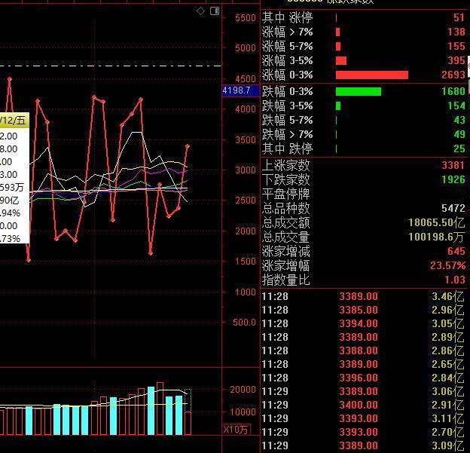Select the 跌幅 5-7% row label
Viewport: 470px width, 453px height.
coord(287,121)
